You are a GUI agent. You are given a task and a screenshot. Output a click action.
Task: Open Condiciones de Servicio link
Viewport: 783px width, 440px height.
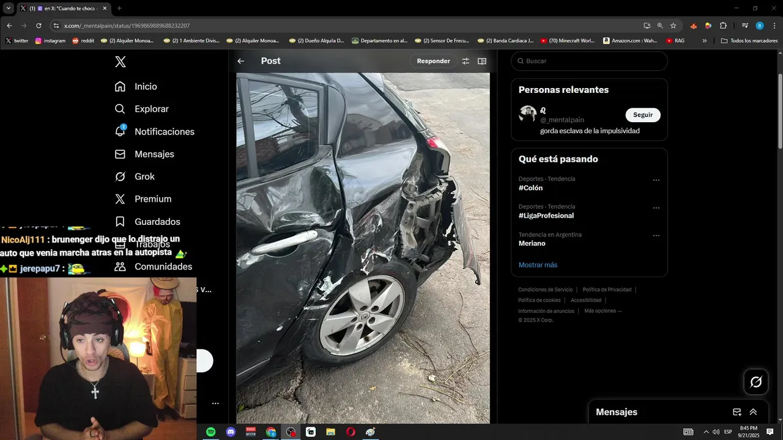[545, 290]
